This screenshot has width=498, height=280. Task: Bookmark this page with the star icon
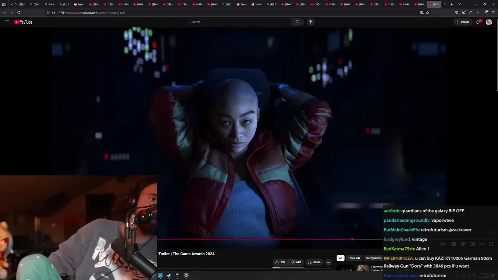click(427, 12)
